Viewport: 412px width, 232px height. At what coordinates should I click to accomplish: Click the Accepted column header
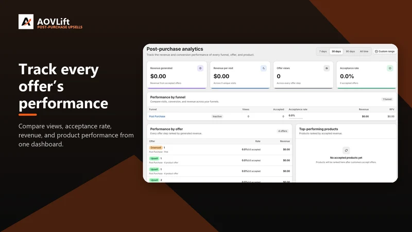279,109
